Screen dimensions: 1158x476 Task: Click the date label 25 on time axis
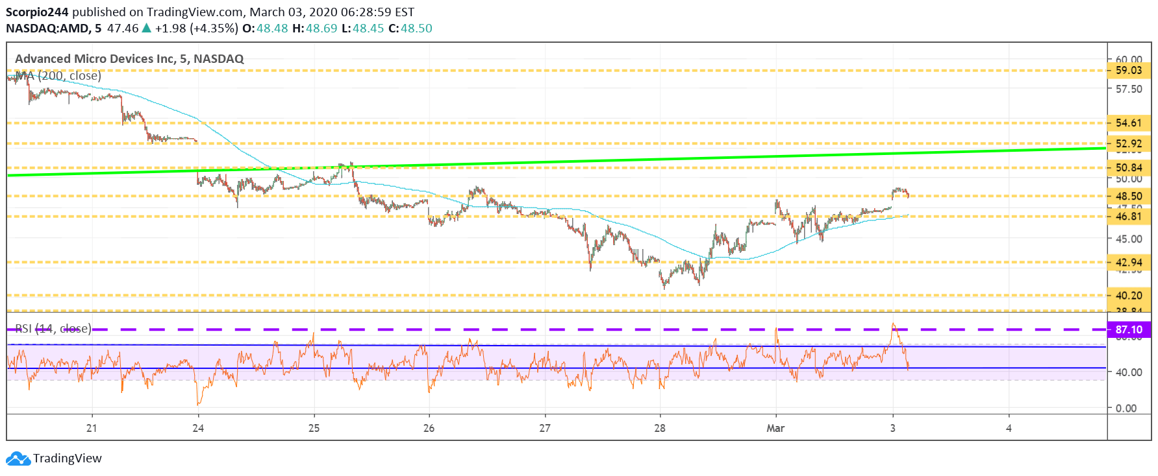click(314, 428)
